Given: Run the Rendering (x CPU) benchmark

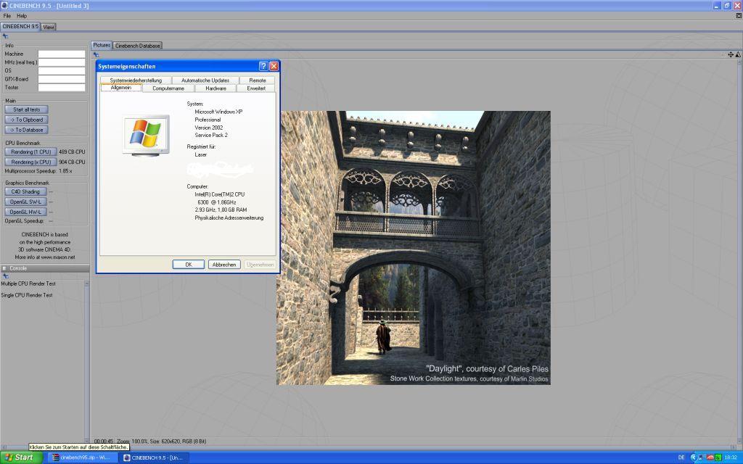Looking at the screenshot, I should click(30, 162).
